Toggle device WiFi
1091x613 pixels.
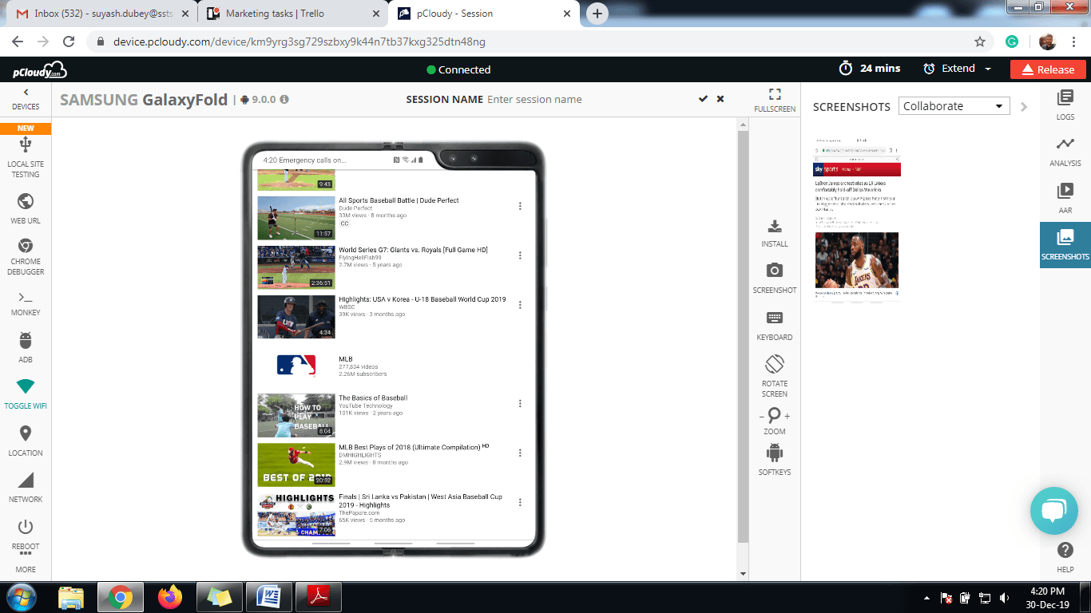pos(26,394)
